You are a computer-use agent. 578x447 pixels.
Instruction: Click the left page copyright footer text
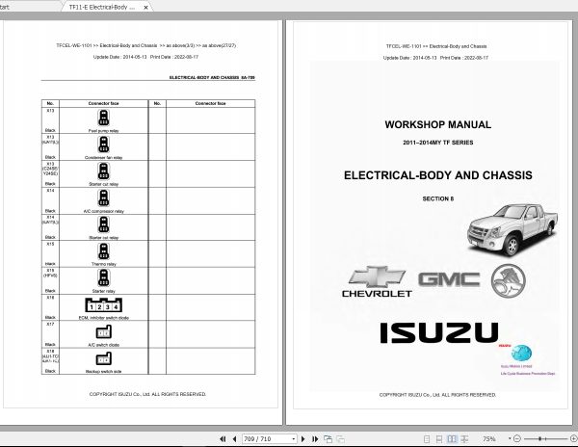point(147,394)
